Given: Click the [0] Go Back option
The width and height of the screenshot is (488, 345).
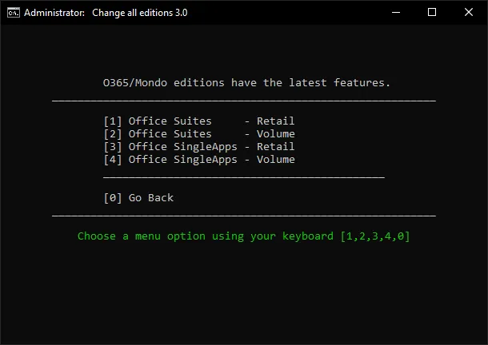Looking at the screenshot, I should coord(138,198).
